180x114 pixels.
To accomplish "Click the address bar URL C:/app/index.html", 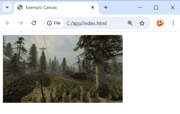I will click(x=87, y=23).
